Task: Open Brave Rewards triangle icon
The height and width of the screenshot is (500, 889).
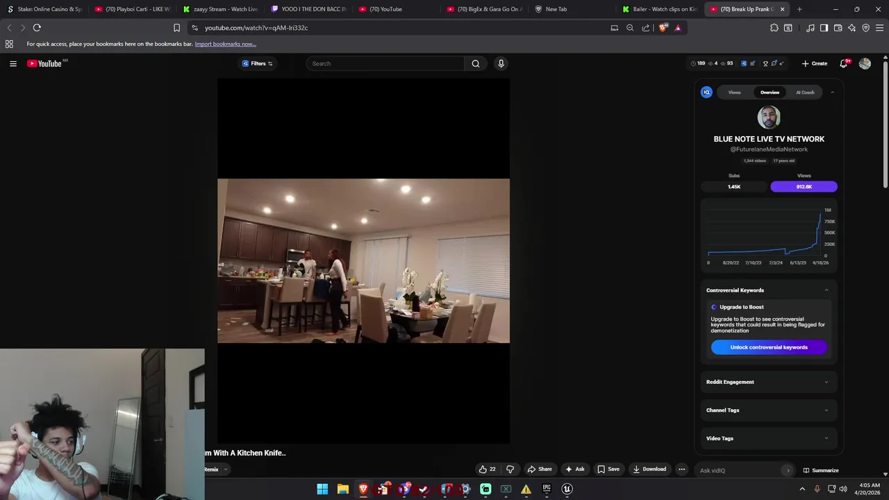Action: point(678,28)
